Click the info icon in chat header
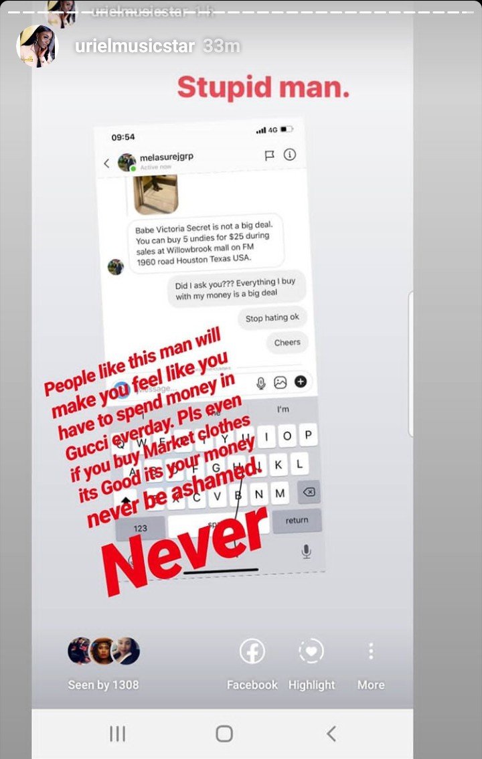 [x=290, y=155]
